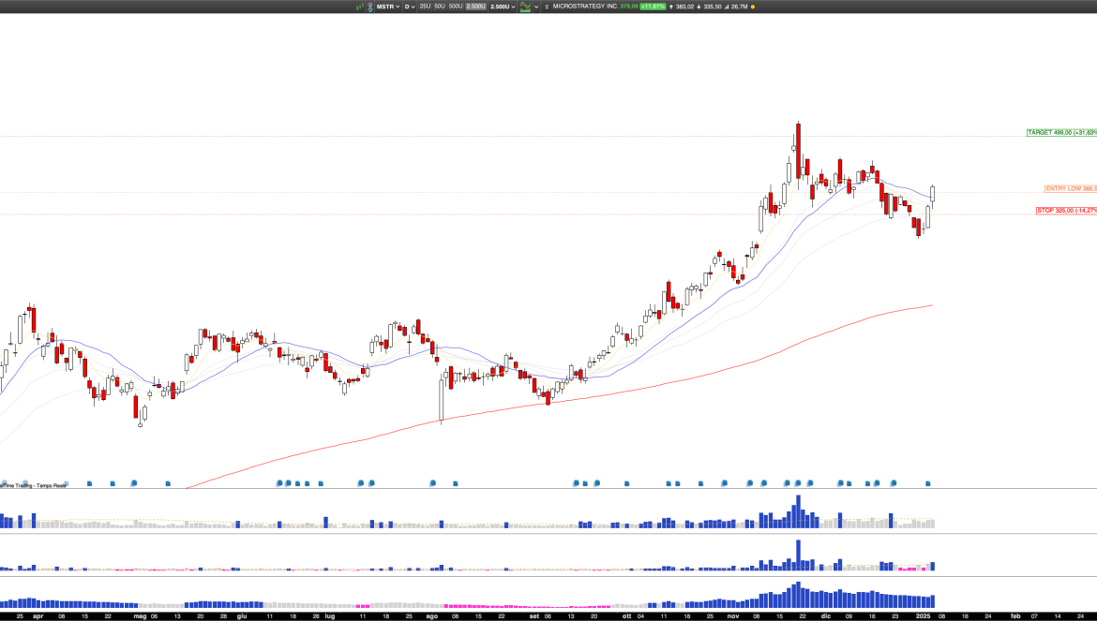Viewport: 1097px width, 621px height.
Task: Select the red STOP 325,00 label
Action: 1066,211
